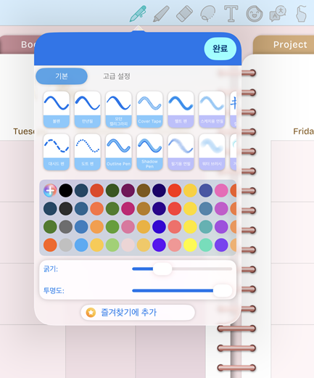314x378 pixels.
Task: Open the sticker smiley face tool
Action: pyautogui.click(x=255, y=14)
